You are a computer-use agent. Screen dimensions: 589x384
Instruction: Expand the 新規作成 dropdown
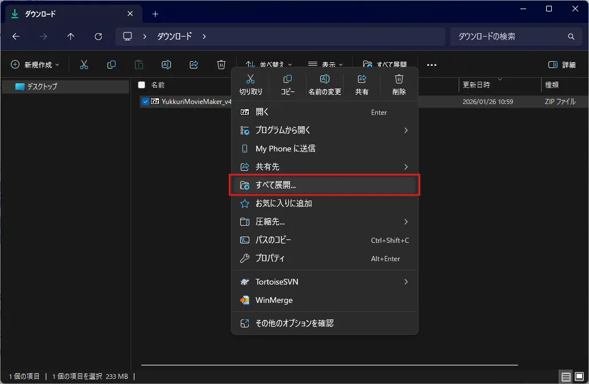(x=35, y=65)
